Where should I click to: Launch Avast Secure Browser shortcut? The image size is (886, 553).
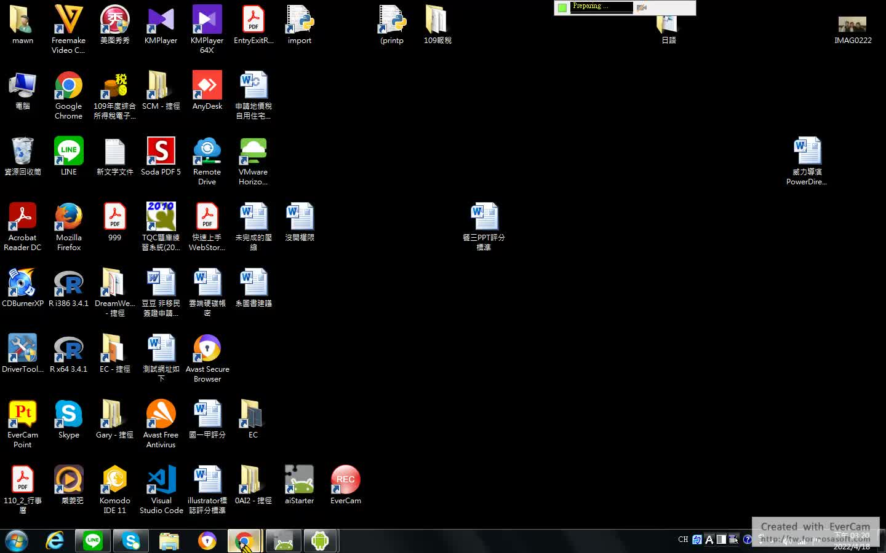(207, 348)
